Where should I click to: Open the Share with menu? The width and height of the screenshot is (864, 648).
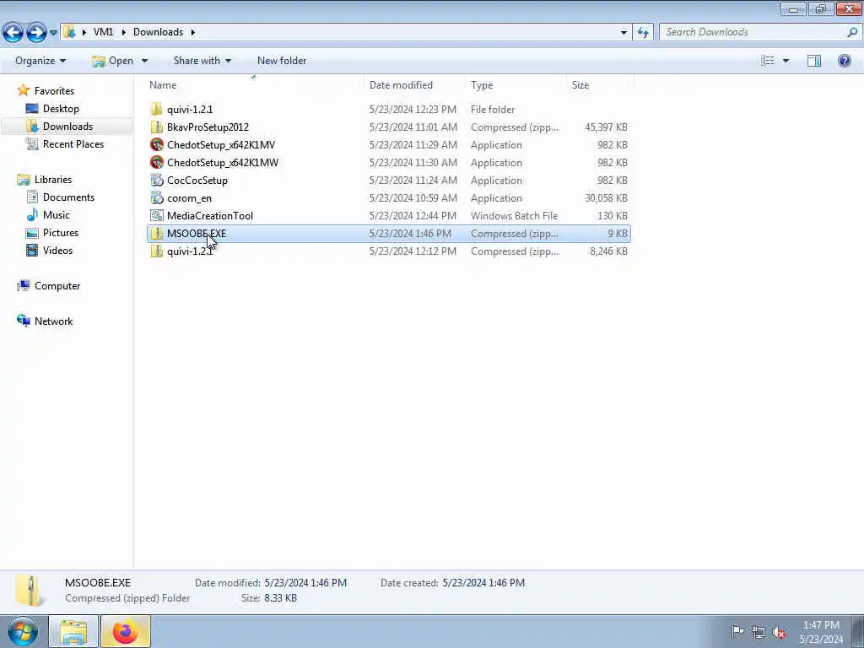202,61
